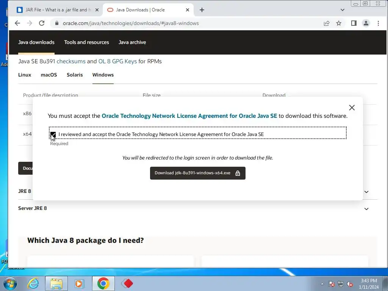Open the Oracle Technology Network License Agreement link
Image resolution: width=388 pixels, height=291 pixels.
click(x=189, y=116)
